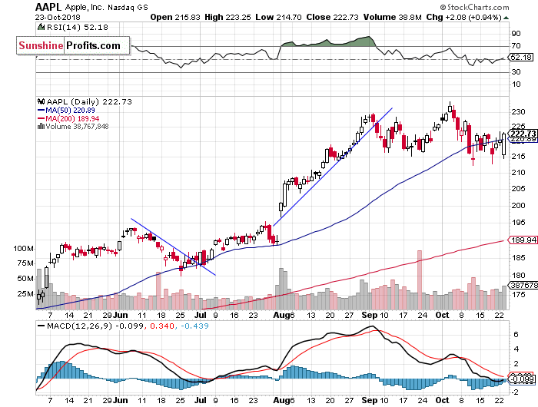
Task: Click the 75M volume axis label
Action: click(x=25, y=263)
